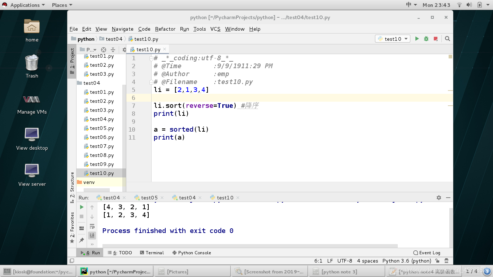
Task: Open the test10 run configuration dropdown
Action: (393, 39)
